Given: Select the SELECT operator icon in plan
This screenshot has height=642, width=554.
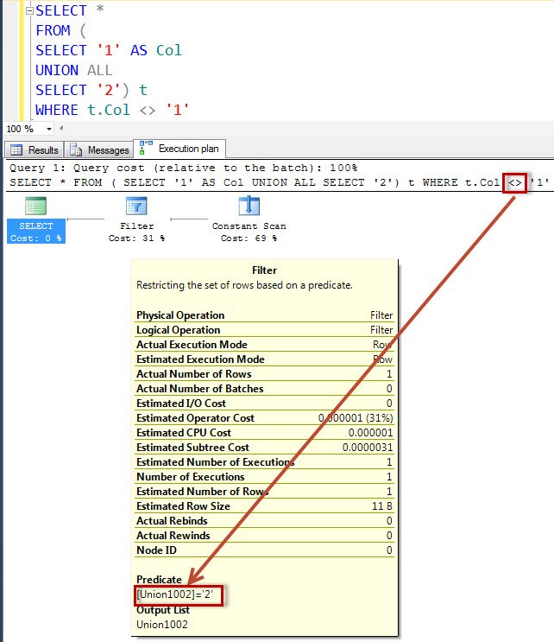Looking at the screenshot, I should 35,206.
